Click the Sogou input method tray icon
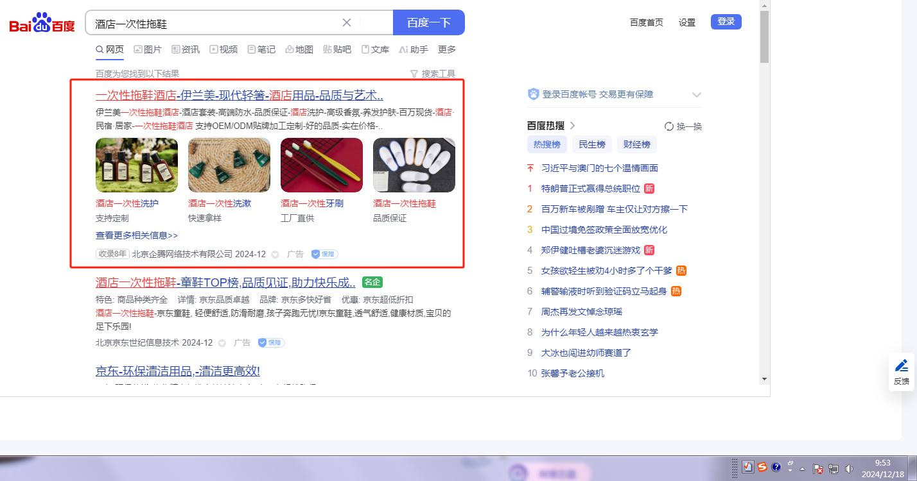Viewport: 917px width, 481px height. coord(762,467)
